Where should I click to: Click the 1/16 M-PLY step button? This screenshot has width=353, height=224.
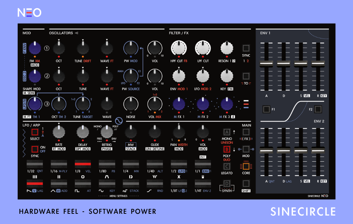[59, 164]
